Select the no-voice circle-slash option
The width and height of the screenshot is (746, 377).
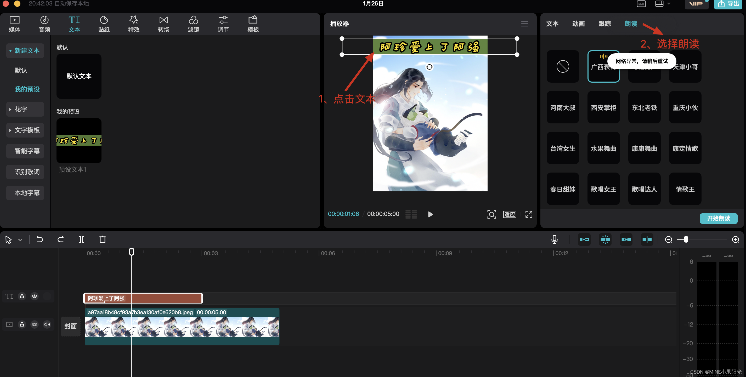(562, 66)
